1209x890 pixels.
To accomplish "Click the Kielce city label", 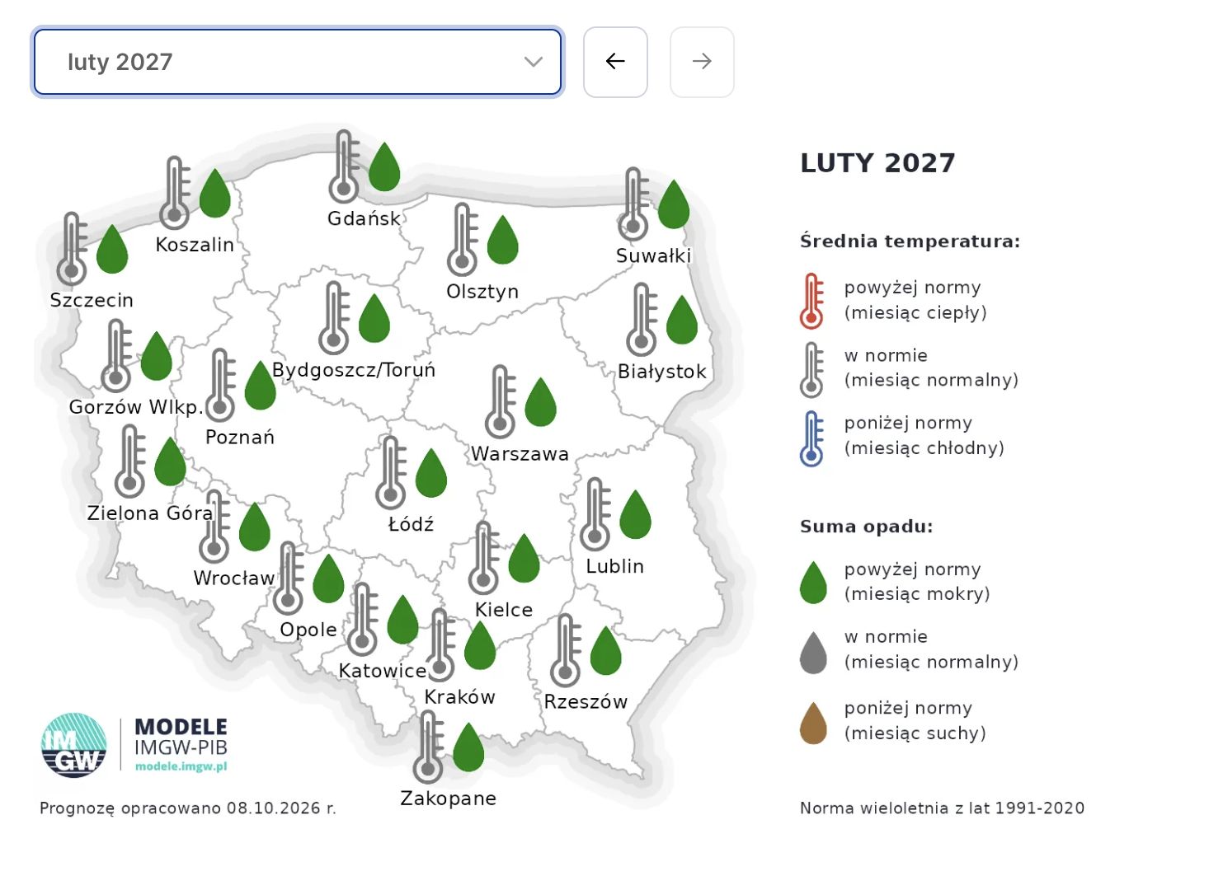I will point(504,610).
